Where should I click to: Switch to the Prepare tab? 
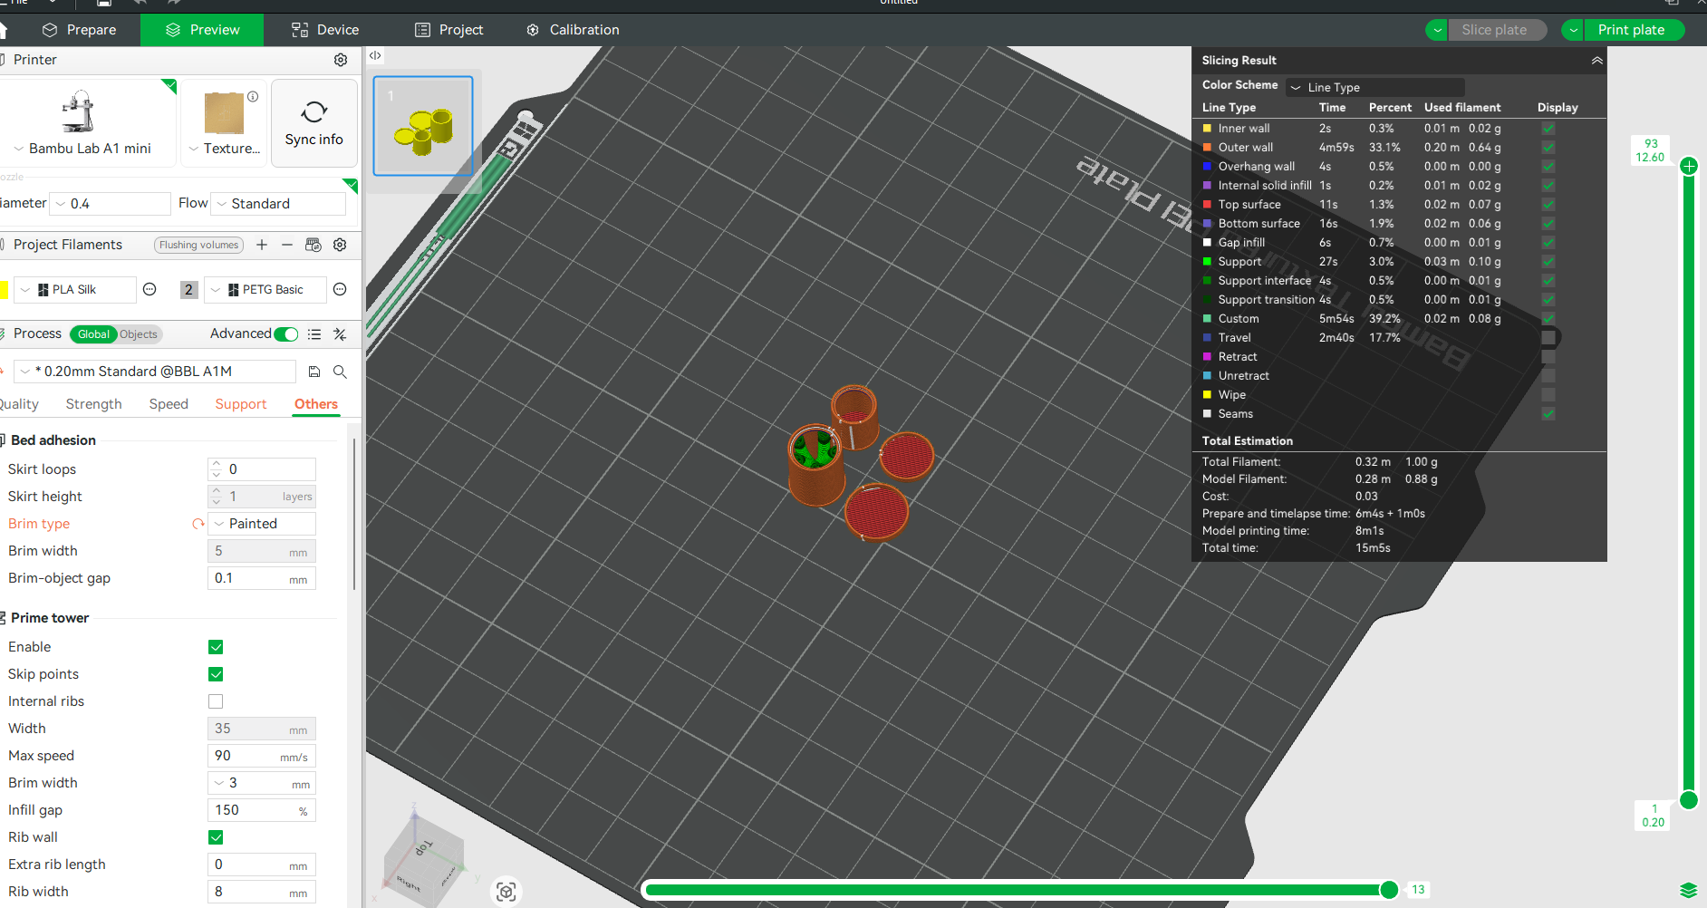click(x=80, y=30)
